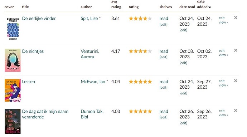The height and width of the screenshot is (137, 247).
Task: Sort by date added column arrow
Action: click(x=209, y=7)
